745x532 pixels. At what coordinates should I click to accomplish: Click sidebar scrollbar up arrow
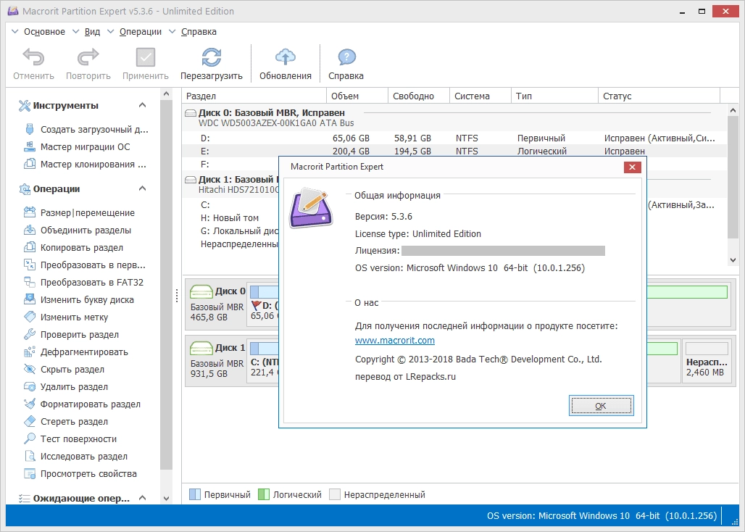[x=166, y=94]
